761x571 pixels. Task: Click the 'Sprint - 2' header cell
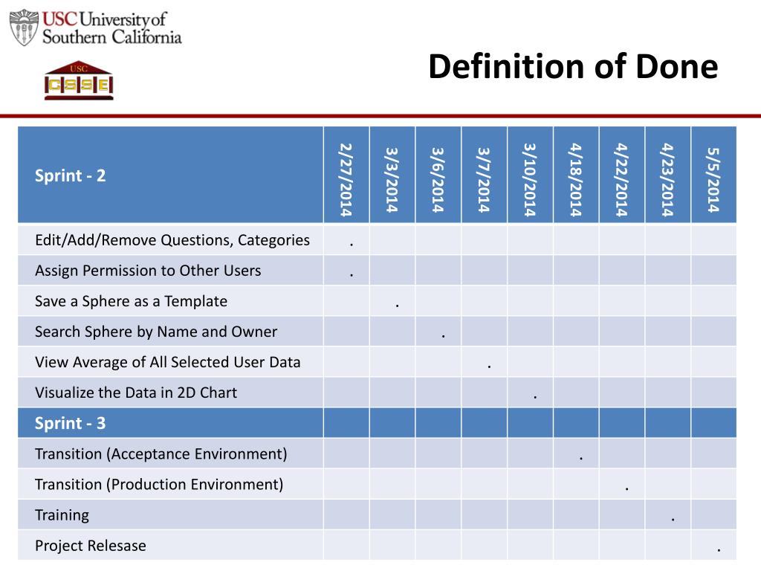[170, 175]
